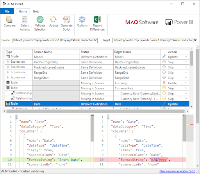Screen dimensions: 200x174
Task: Run the Compare database icon
Action: coord(9,20)
